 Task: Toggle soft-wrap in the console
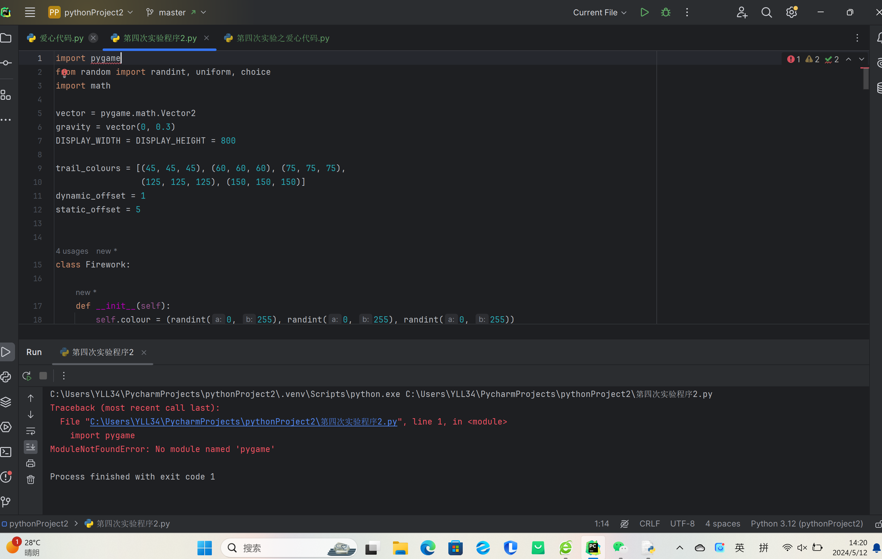click(x=31, y=431)
